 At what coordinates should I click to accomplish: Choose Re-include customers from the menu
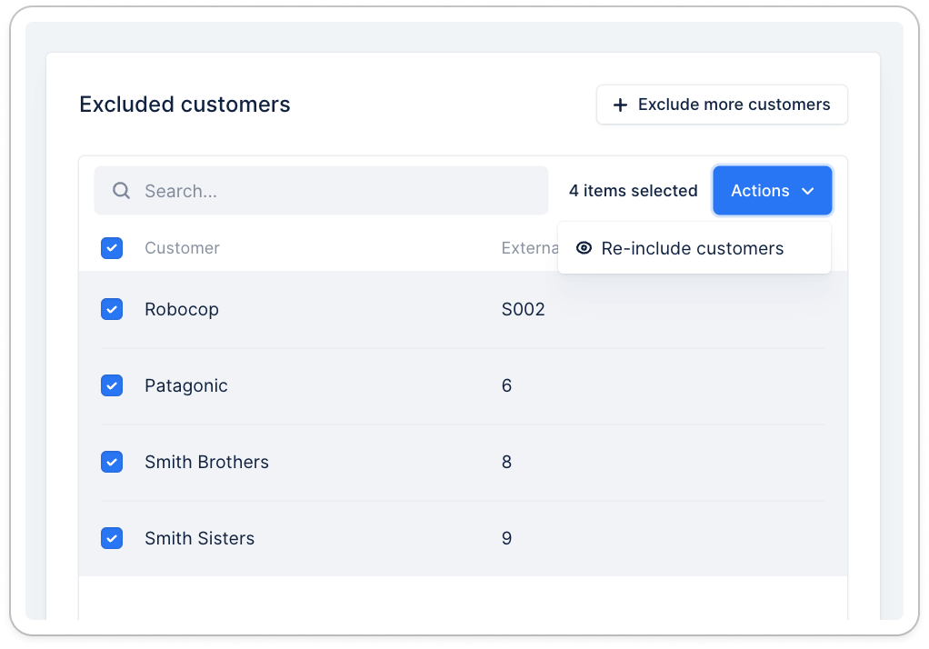[692, 249]
